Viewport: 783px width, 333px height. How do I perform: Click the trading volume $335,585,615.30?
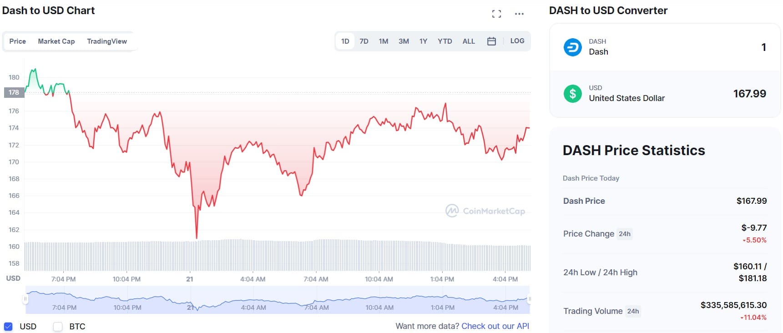733,305
